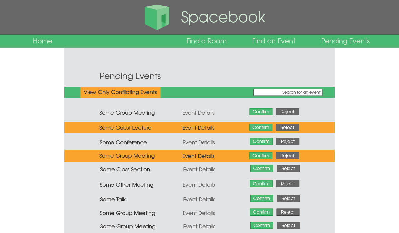Screen dimensions: 399x233
Task: Confirm the Some Conference event
Action: 261,141
